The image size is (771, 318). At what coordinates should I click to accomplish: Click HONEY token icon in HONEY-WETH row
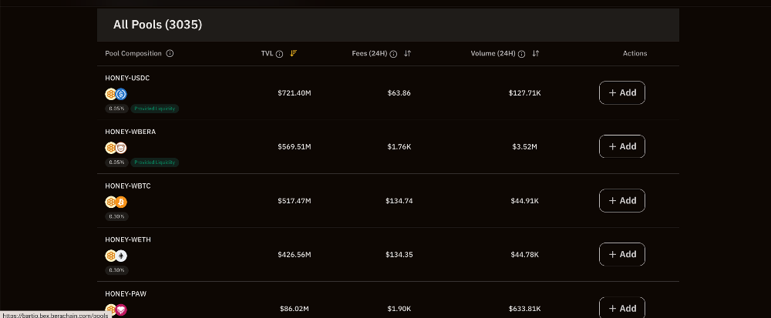coord(111,256)
